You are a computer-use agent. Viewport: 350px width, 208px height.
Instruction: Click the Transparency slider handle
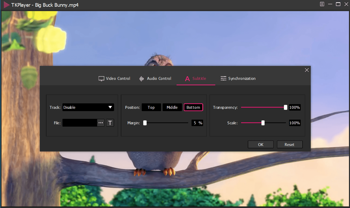[x=285, y=107]
